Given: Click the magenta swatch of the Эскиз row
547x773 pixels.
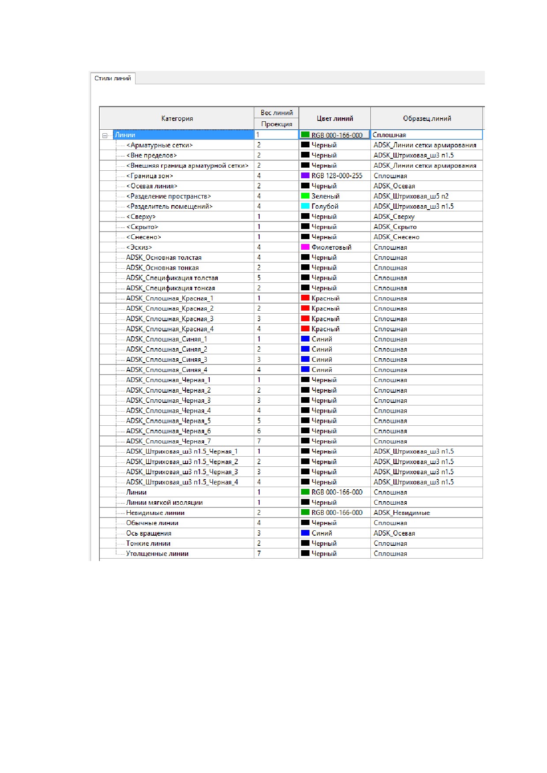Looking at the screenshot, I should pos(305,247).
